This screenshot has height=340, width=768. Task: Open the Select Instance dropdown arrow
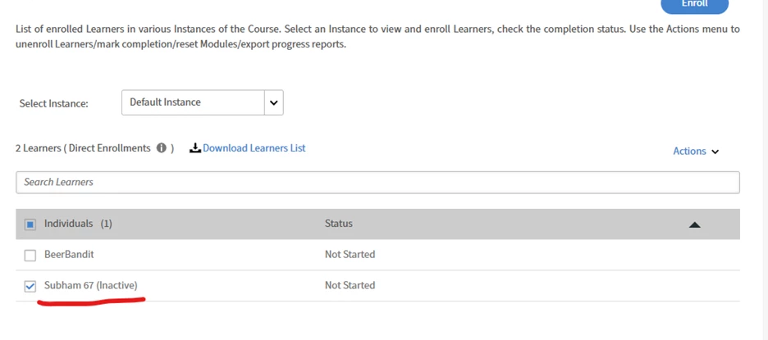274,102
